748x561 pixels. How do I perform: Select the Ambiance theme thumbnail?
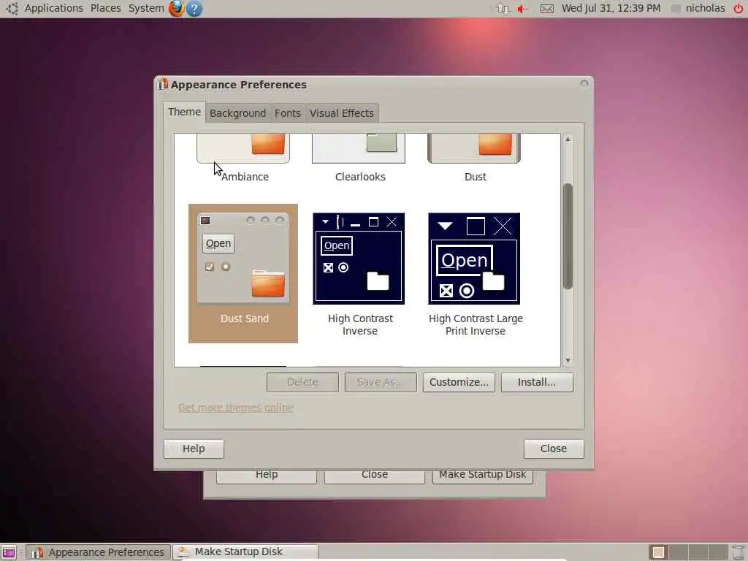pyautogui.click(x=243, y=149)
